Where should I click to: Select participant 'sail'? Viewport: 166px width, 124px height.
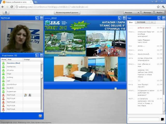click(x=21, y=81)
